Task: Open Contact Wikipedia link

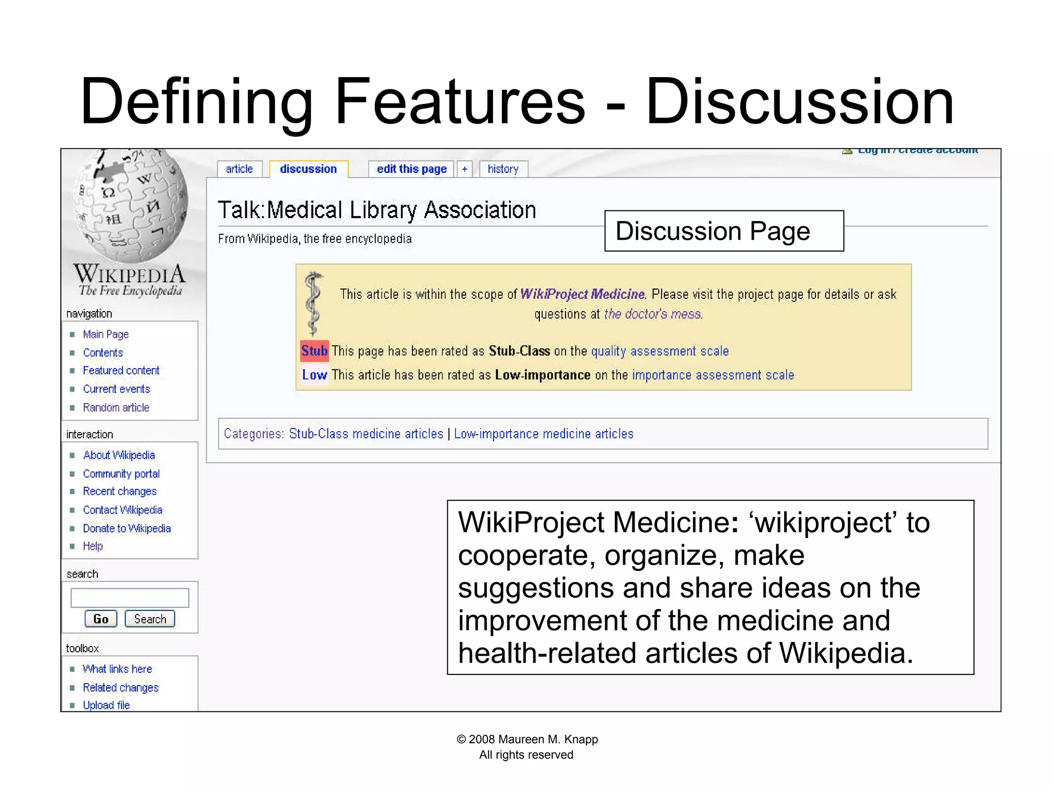Action: tap(123, 510)
